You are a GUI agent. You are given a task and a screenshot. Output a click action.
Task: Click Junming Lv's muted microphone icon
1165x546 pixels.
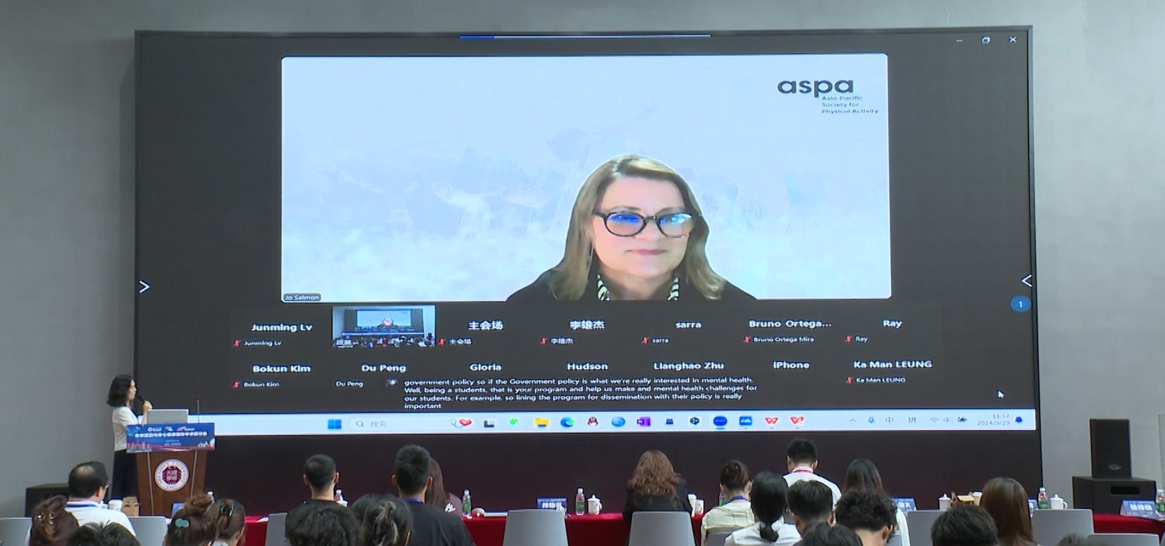(x=237, y=343)
